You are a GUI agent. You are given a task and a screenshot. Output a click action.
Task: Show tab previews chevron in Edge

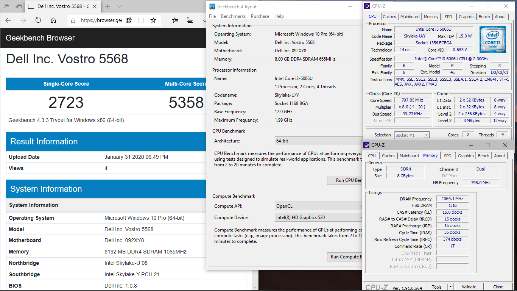(x=120, y=6)
